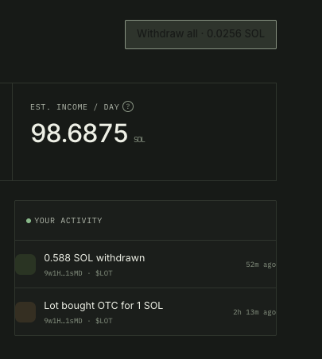Click the 52m ago timestamp

click(261, 264)
